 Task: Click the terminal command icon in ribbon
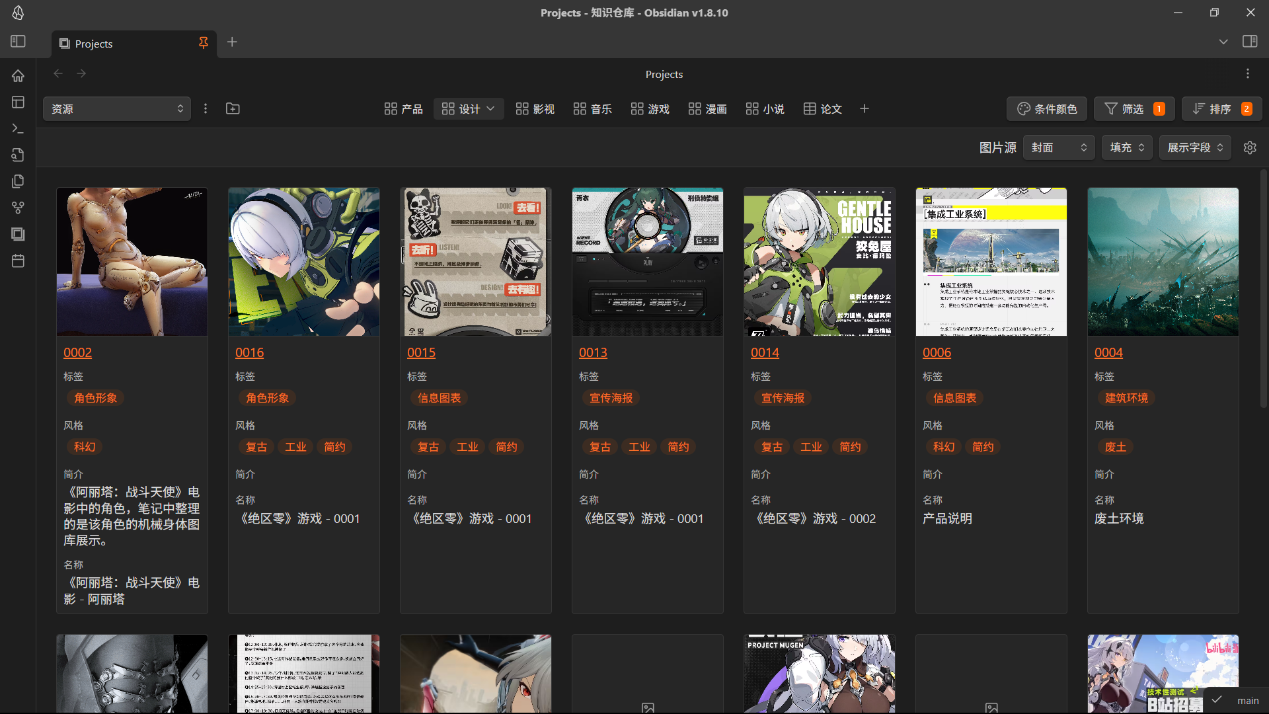pos(18,128)
